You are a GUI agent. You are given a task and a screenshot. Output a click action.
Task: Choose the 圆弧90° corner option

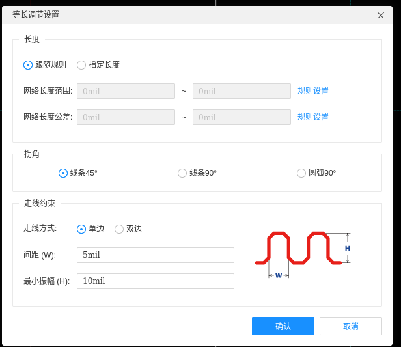(x=301, y=173)
